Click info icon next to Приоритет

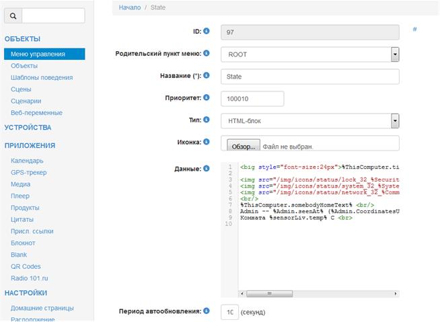pyautogui.click(x=206, y=97)
